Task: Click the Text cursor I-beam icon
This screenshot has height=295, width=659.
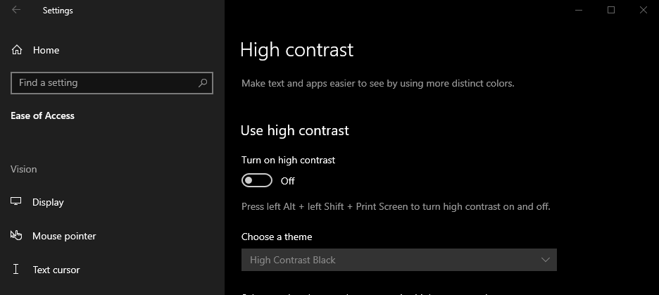Action: coord(16,269)
